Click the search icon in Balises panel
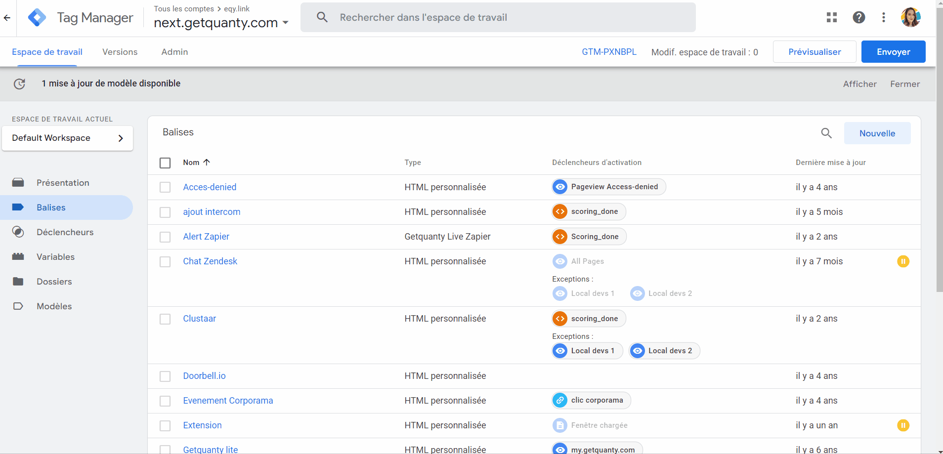Viewport: 943px width, 454px height. pos(826,133)
